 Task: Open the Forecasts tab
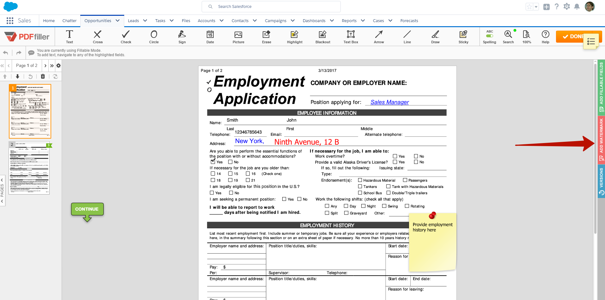click(409, 21)
